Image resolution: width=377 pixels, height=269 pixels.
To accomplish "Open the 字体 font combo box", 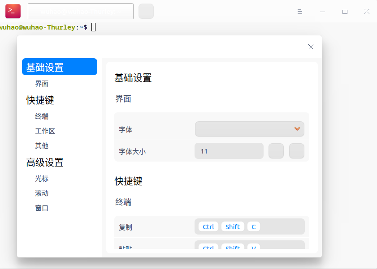I will 250,129.
